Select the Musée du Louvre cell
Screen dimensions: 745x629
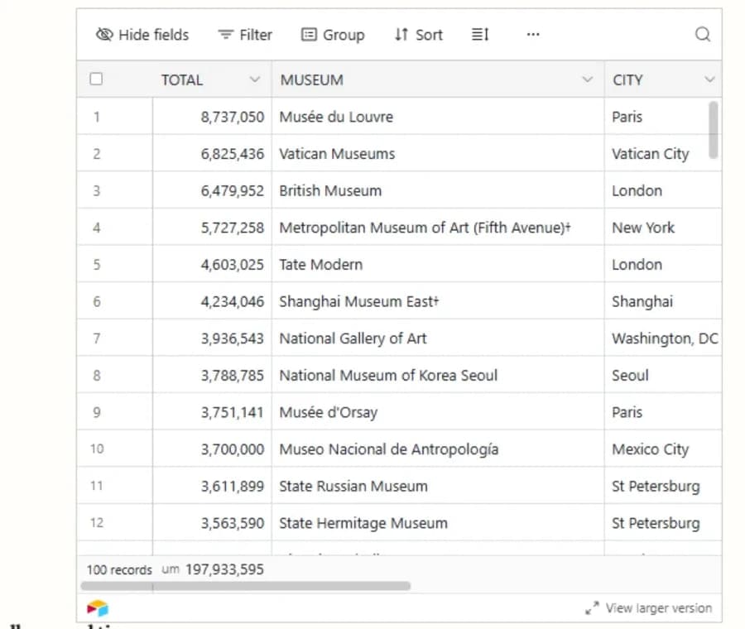point(438,117)
